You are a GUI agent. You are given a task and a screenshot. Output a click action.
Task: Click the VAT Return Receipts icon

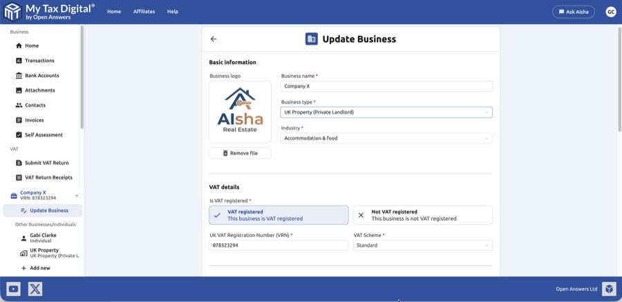19,178
